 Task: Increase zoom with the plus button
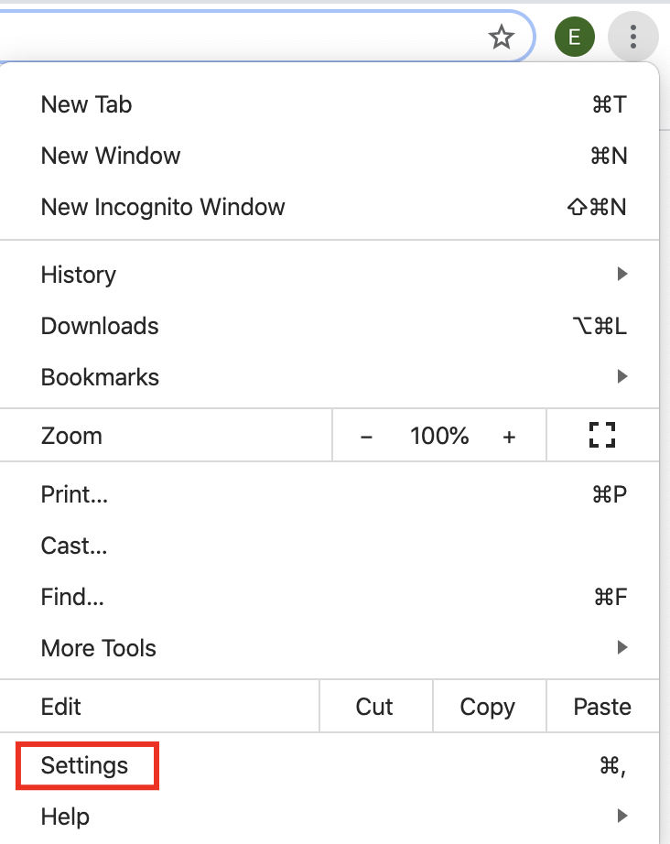click(x=509, y=437)
